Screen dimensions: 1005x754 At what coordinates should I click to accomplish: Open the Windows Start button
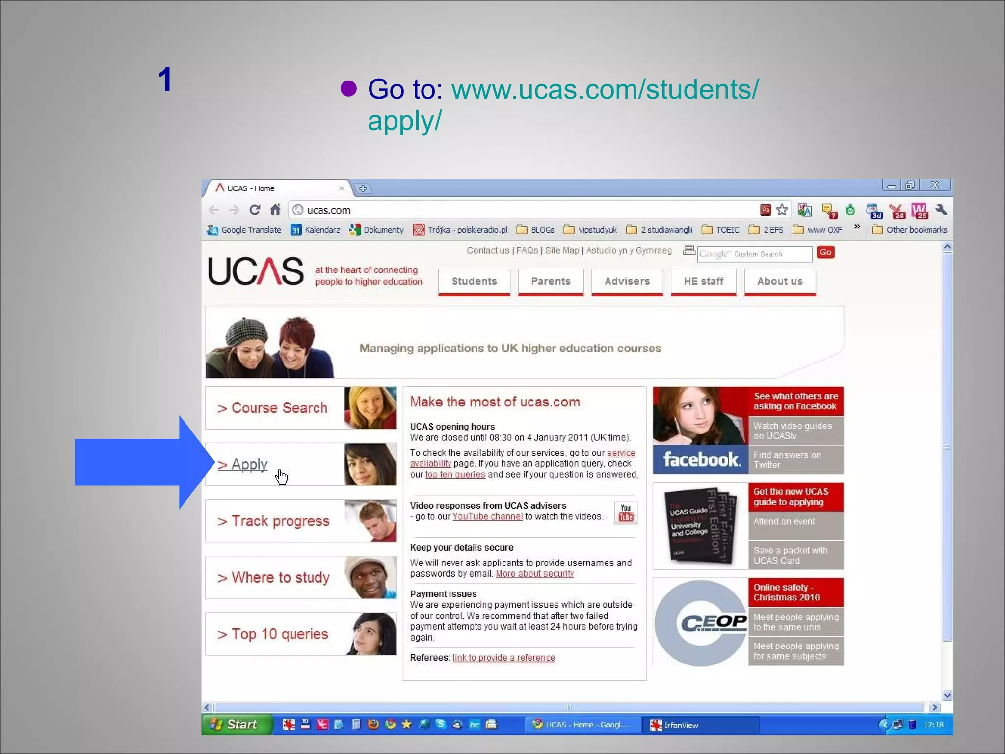[237, 725]
